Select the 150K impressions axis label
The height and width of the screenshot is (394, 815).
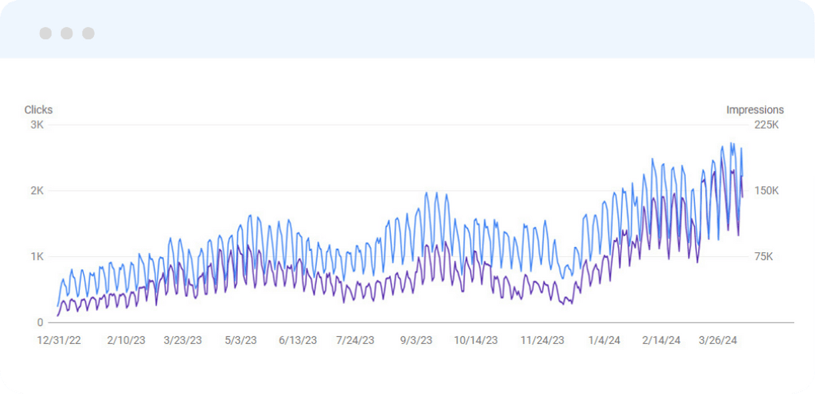tap(766, 191)
